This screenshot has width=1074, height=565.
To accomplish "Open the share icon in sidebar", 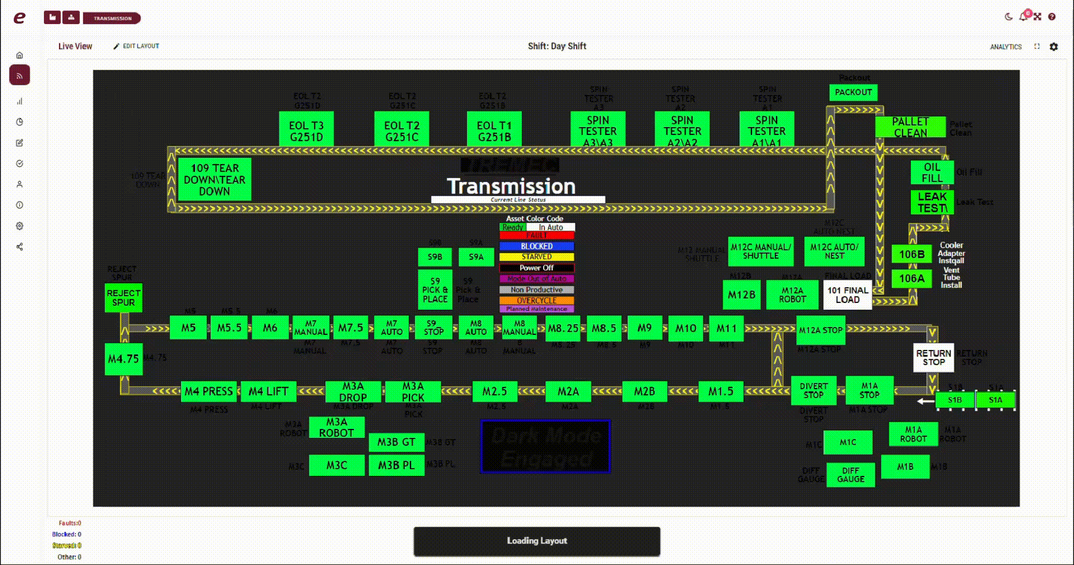I will pos(19,247).
